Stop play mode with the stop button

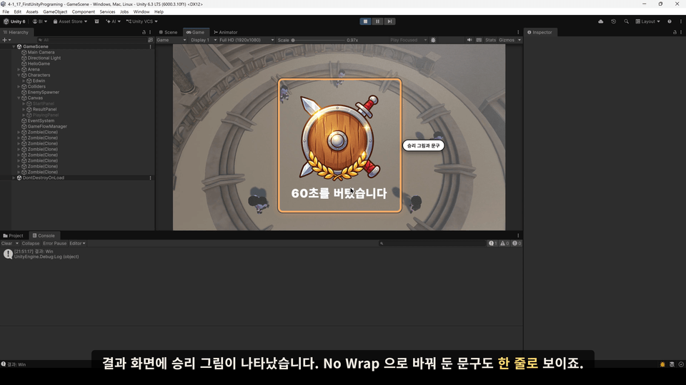coord(365,21)
